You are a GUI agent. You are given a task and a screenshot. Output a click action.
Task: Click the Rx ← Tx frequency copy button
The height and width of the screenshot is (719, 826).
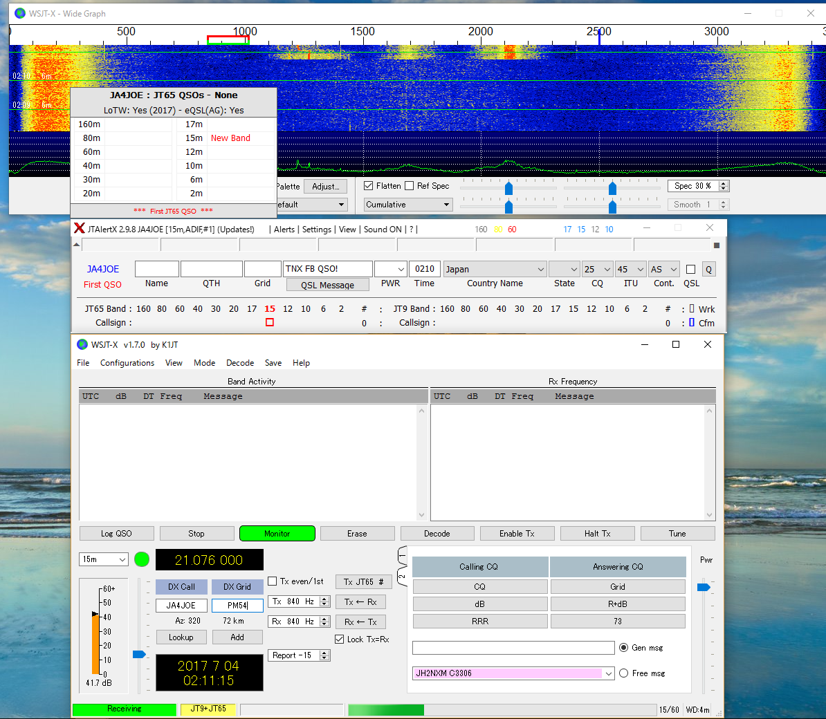point(360,622)
